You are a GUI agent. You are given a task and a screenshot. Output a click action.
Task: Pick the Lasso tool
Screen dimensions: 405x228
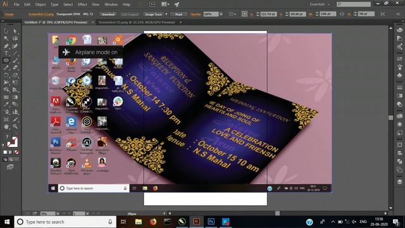click(15, 39)
